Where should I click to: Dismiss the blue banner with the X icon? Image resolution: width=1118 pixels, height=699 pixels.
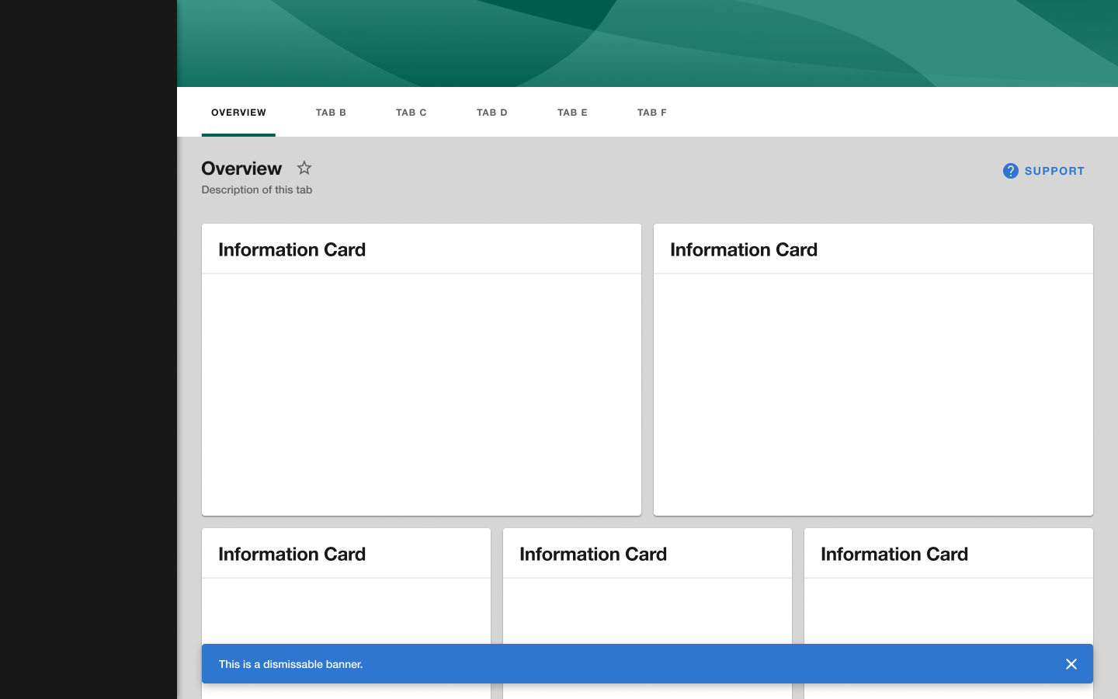1071,664
